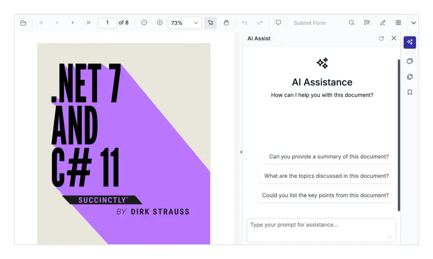Click the Submit Form menu item
The image size is (433, 259).
pyautogui.click(x=310, y=22)
